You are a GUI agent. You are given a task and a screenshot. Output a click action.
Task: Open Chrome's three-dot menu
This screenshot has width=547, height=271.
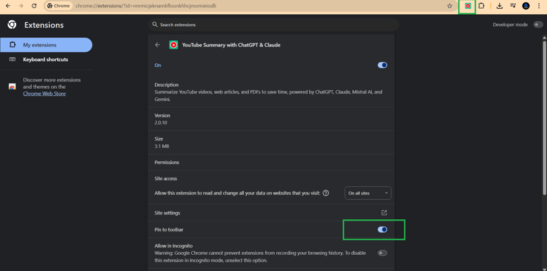point(540,6)
